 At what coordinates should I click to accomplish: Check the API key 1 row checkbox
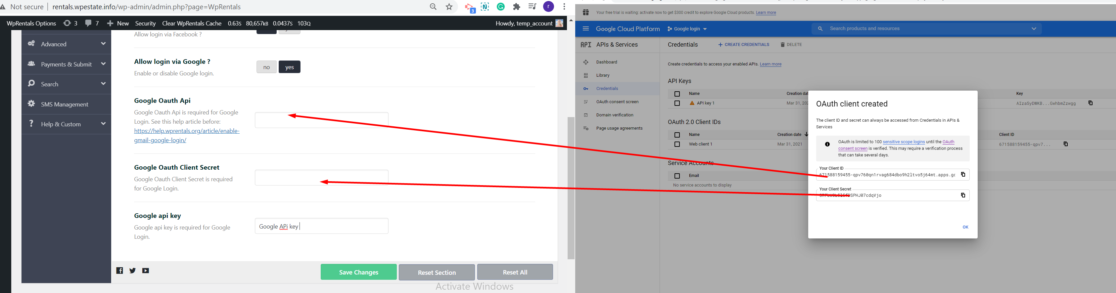[x=677, y=104]
